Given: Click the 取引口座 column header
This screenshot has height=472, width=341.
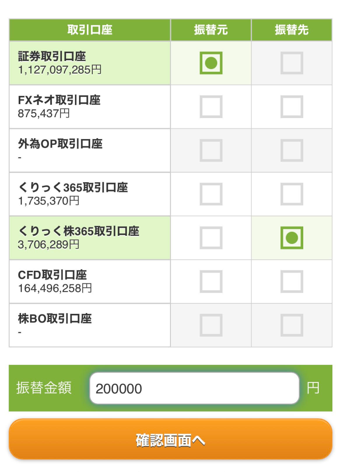Looking at the screenshot, I should (90, 30).
